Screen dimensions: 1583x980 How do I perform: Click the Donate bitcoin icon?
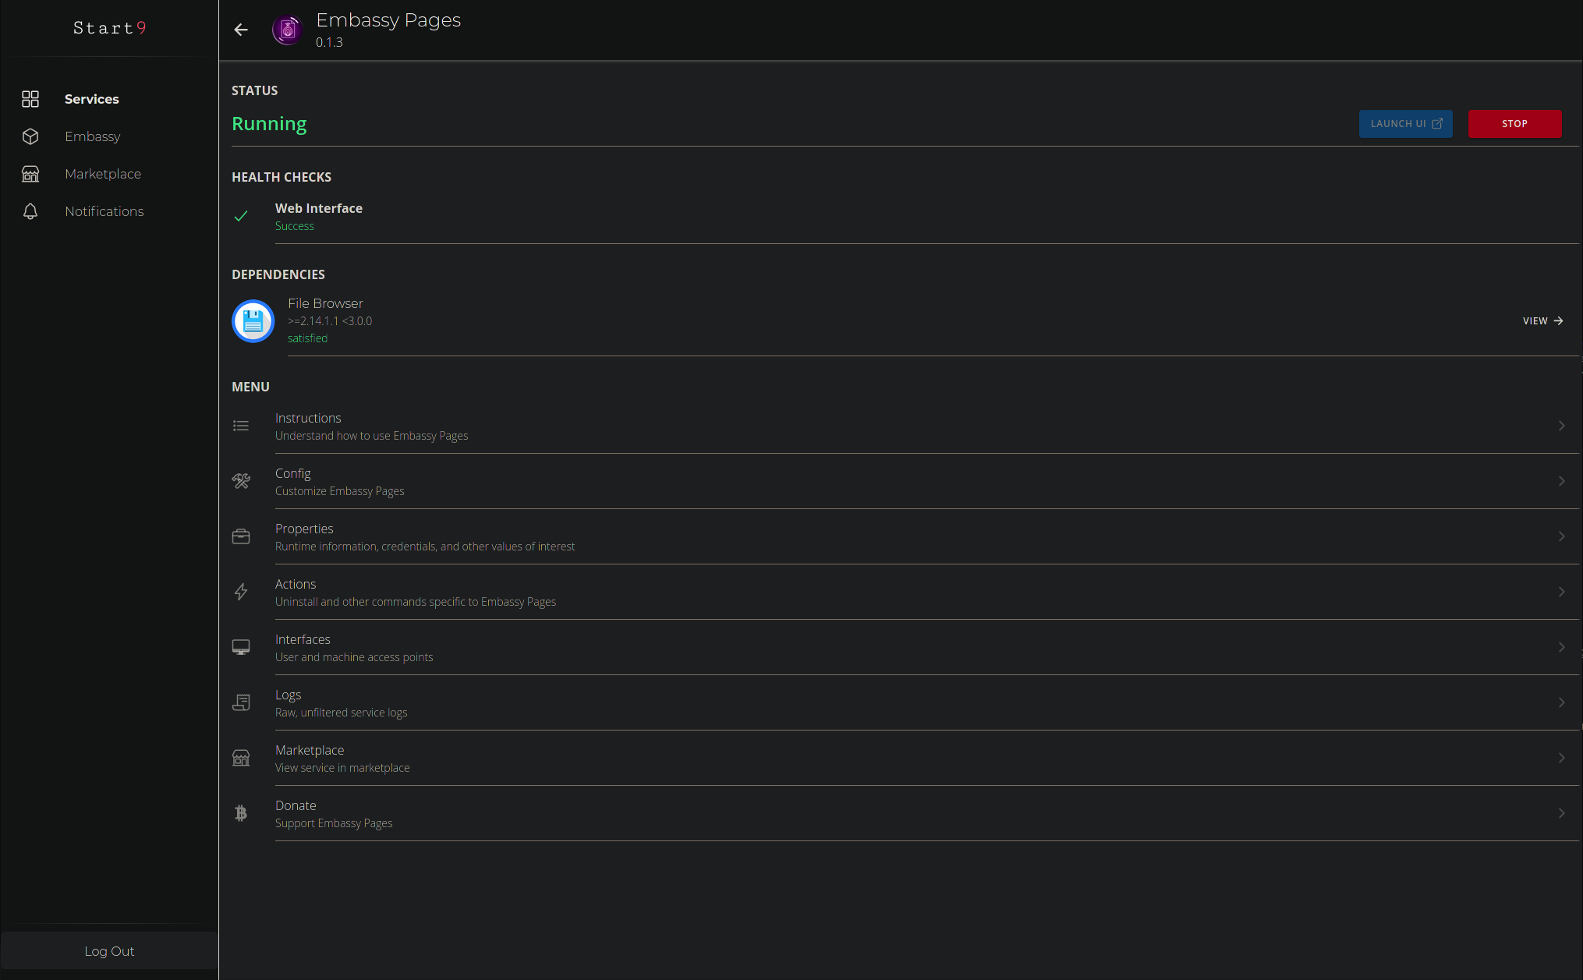click(241, 813)
